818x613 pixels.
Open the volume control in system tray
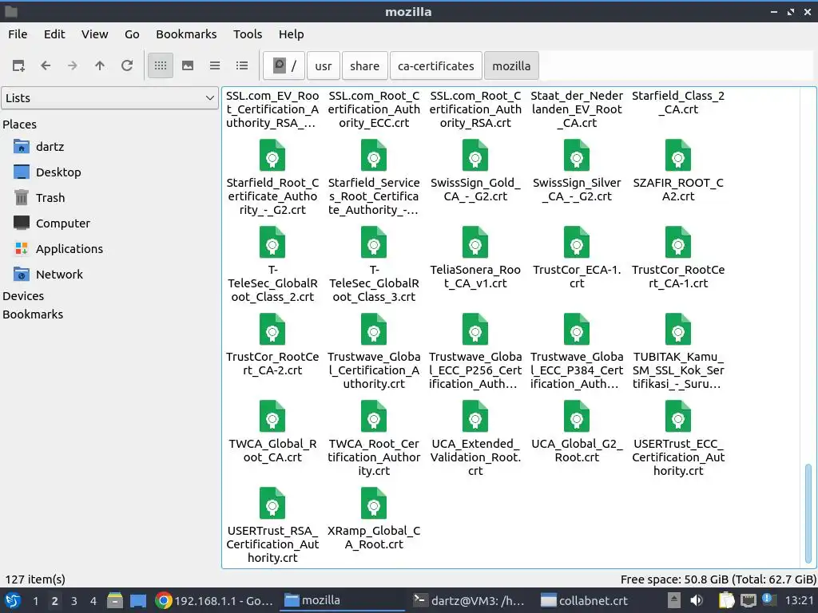tap(697, 601)
